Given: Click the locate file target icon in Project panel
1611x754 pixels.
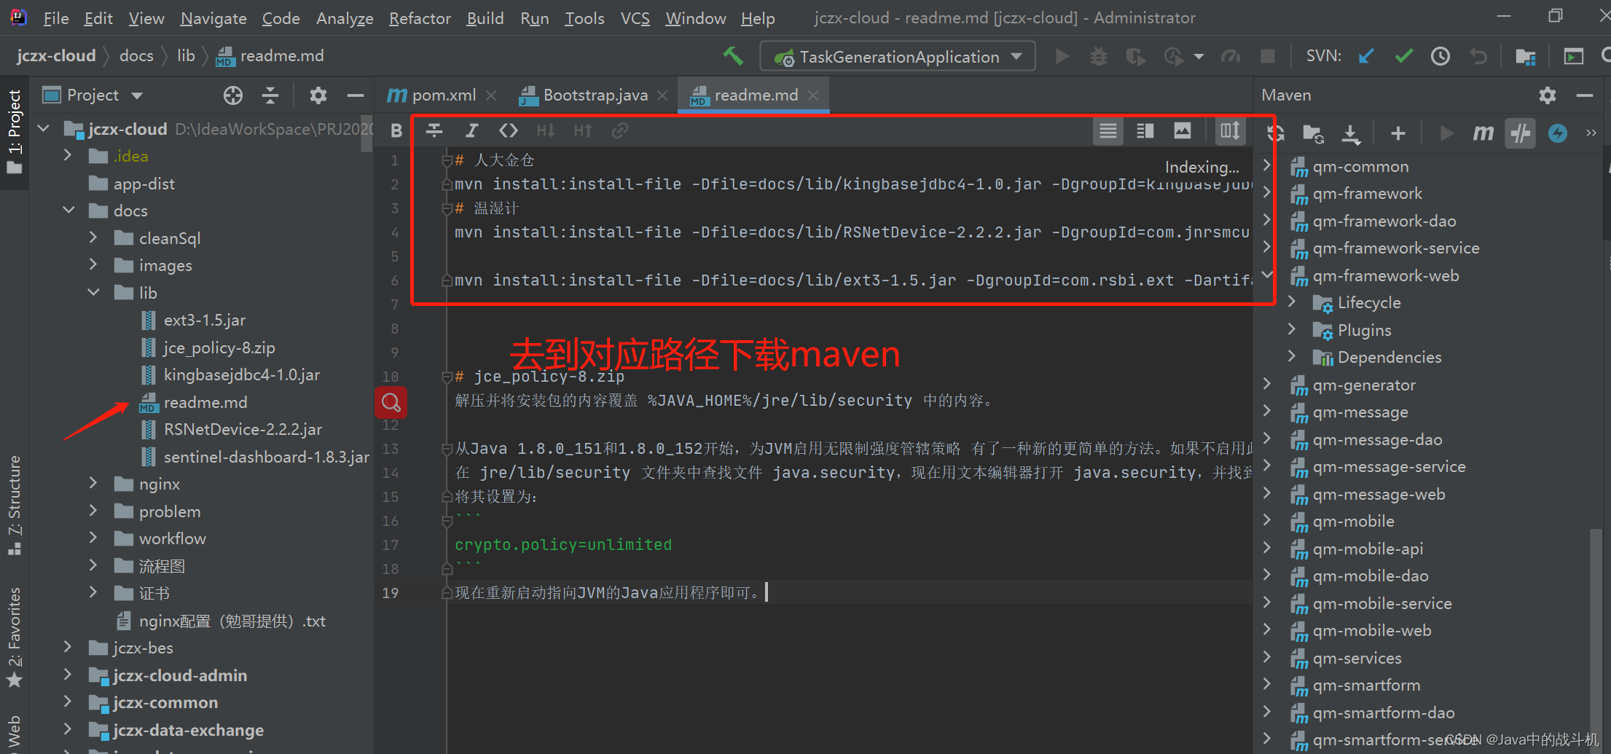Looking at the screenshot, I should click(233, 95).
